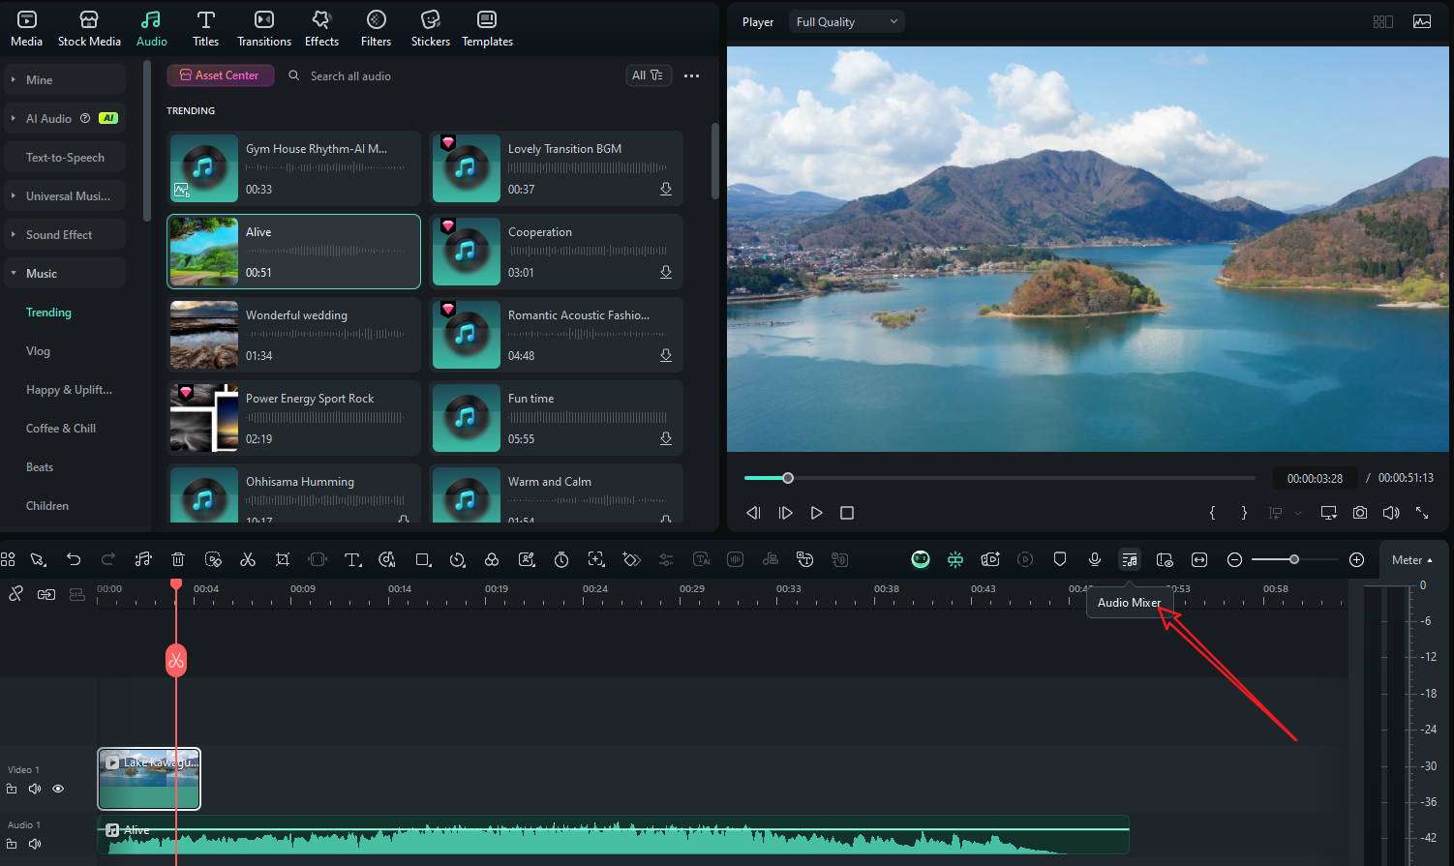
Task: Switch to the Effects tab
Action: pos(321,28)
